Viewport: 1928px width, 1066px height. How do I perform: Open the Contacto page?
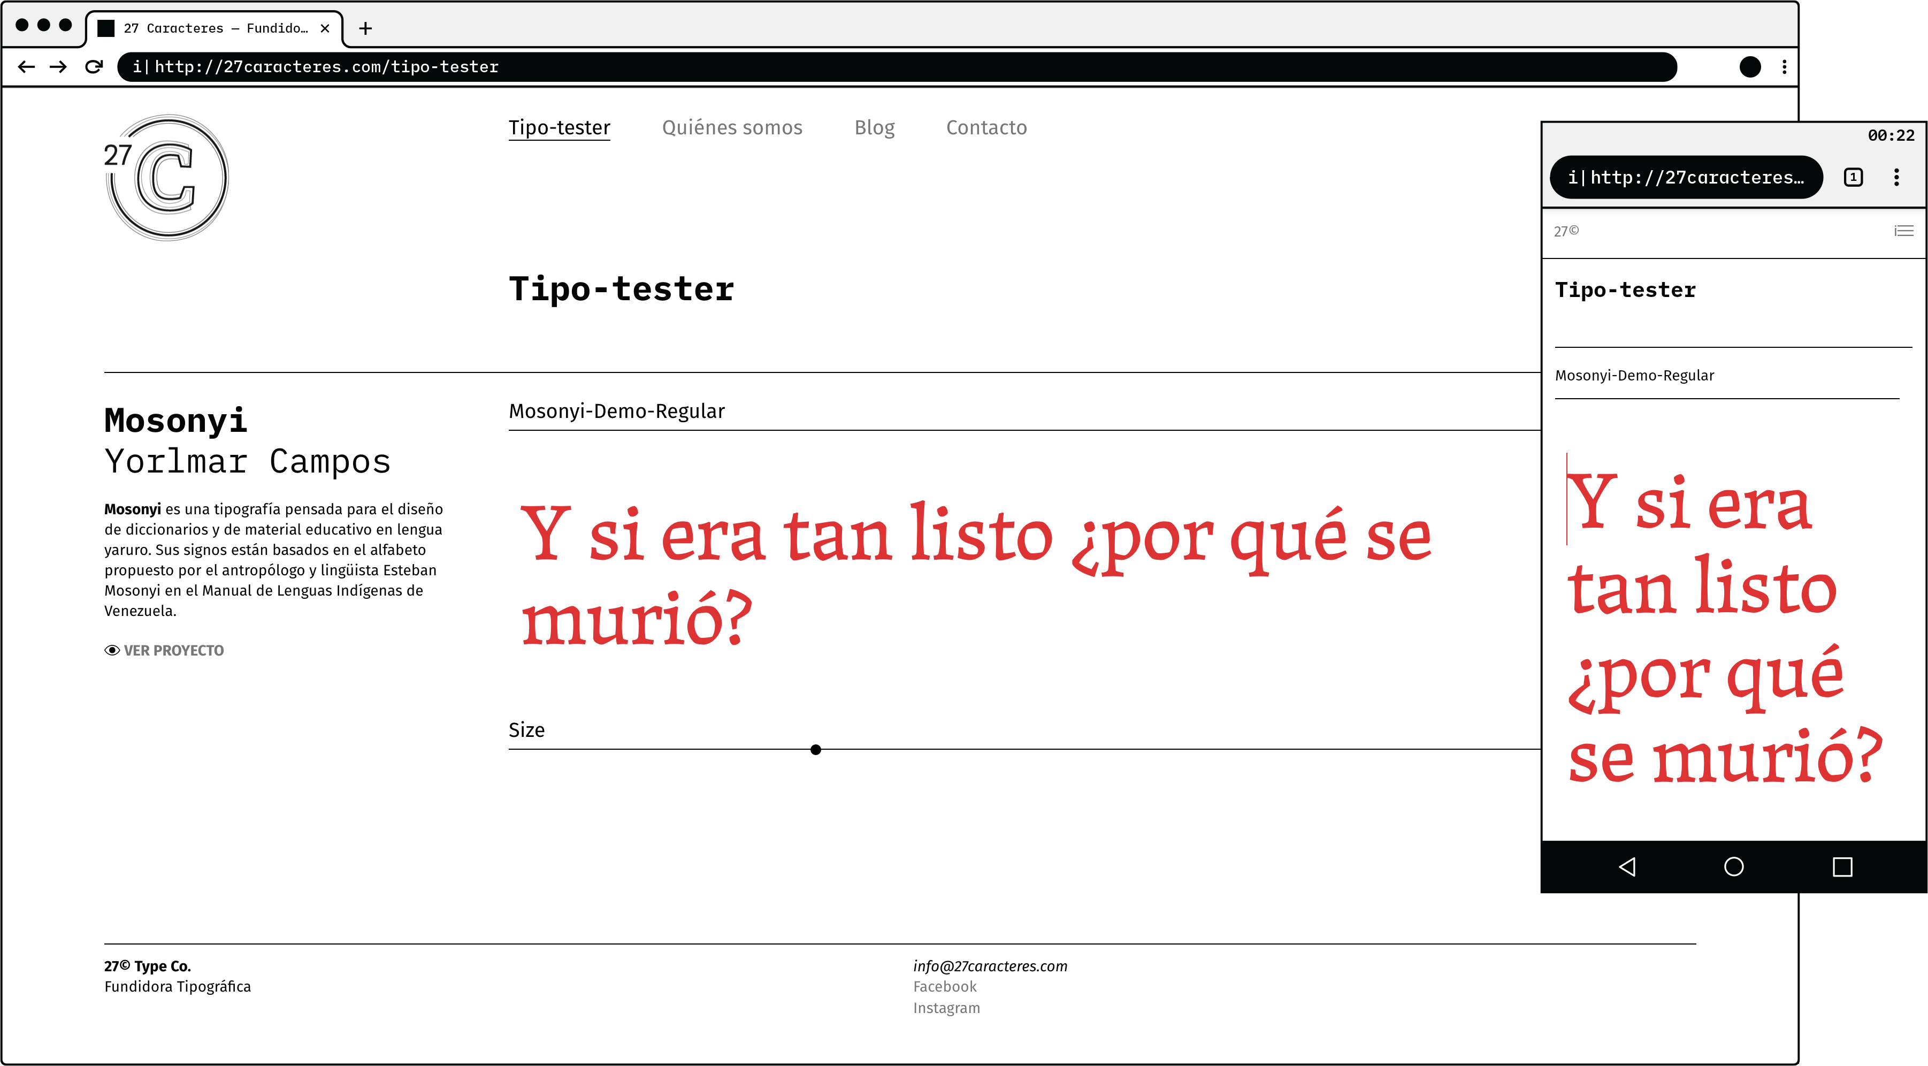pyautogui.click(x=986, y=127)
